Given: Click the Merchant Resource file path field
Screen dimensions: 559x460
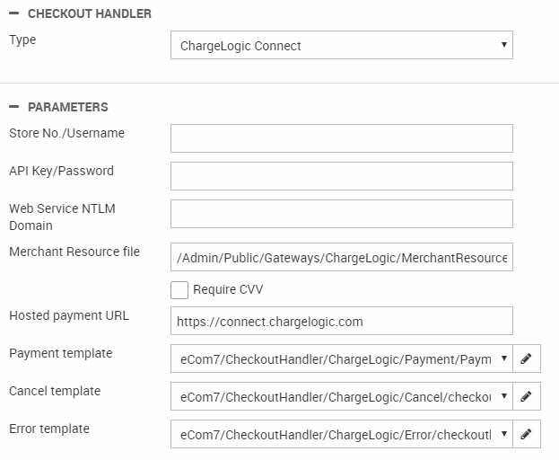Looking at the screenshot, I should pos(341,258).
